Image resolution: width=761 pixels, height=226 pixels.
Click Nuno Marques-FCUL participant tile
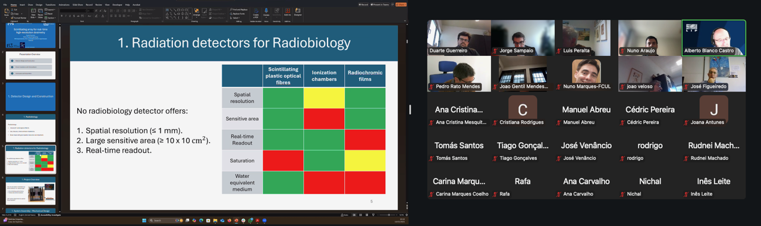[x=586, y=74]
